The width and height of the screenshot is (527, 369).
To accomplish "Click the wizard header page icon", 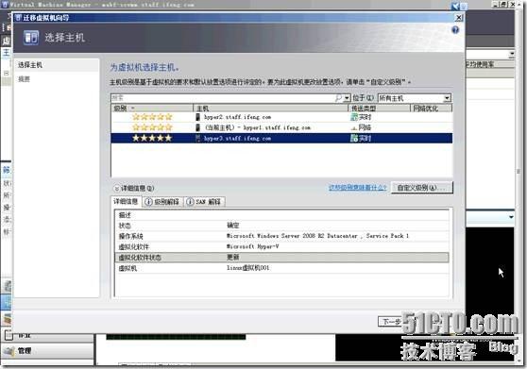I will [31, 38].
